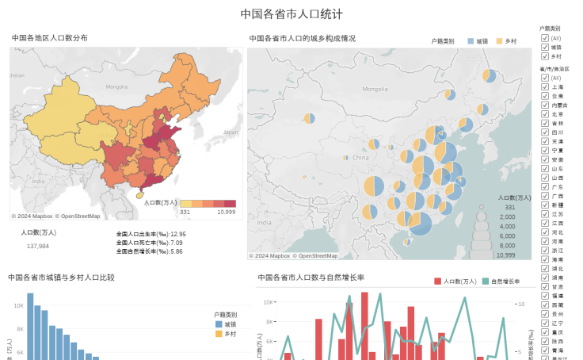Viewport: 583px width, 360px height.
Task: Toggle the 天津 checkbox
Action: click(x=545, y=141)
